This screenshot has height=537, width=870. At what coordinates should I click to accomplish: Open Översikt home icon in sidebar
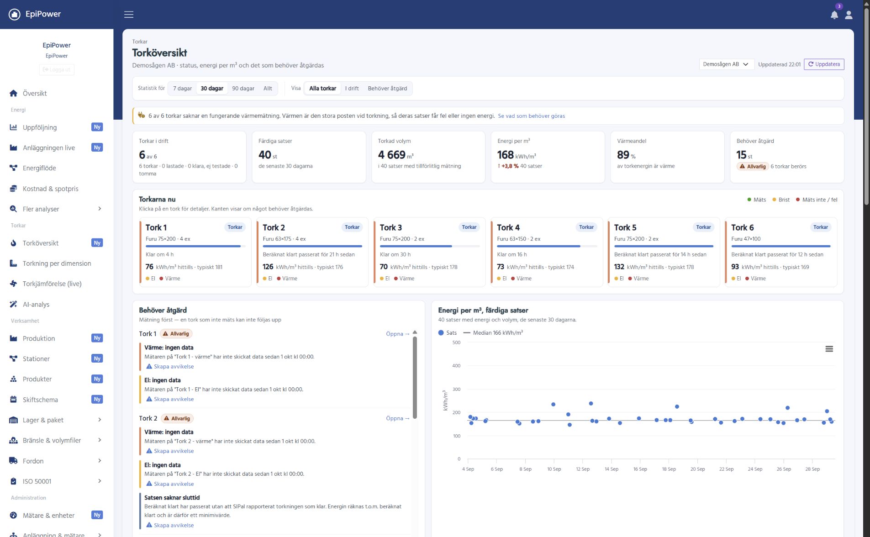pyautogui.click(x=14, y=93)
